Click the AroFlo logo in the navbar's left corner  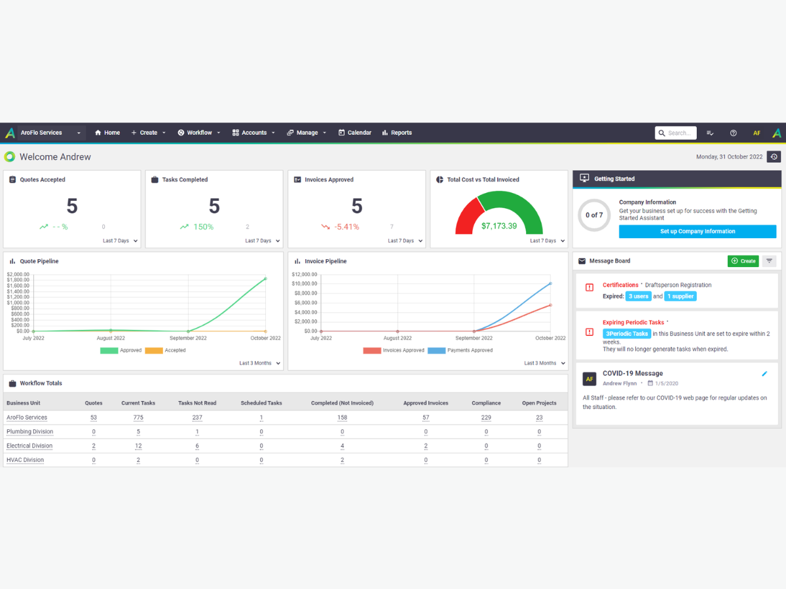click(x=10, y=133)
